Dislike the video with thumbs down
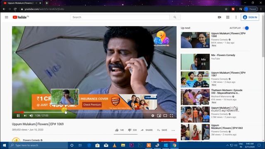This screenshot has width=265, height=149. click(132, 130)
